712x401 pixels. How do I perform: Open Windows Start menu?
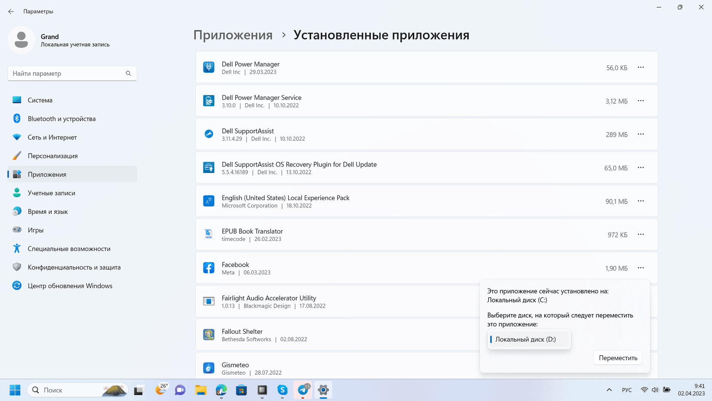pyautogui.click(x=15, y=390)
